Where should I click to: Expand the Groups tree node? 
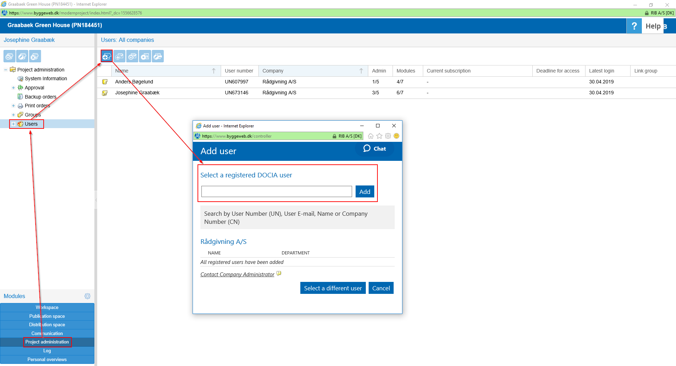tap(13, 115)
